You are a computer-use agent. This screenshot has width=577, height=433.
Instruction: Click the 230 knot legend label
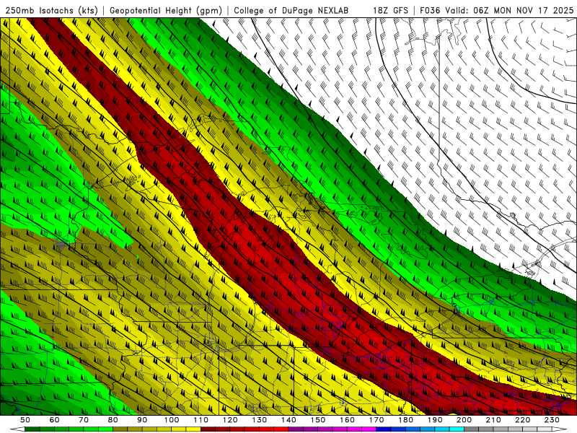[x=552, y=420]
